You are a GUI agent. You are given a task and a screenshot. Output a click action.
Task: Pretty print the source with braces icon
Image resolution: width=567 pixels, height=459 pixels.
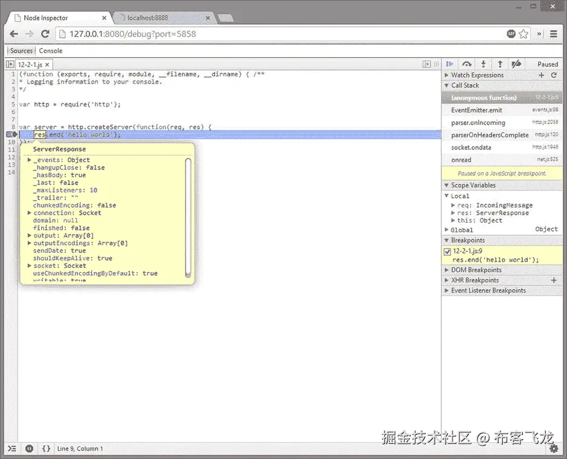tap(46, 449)
